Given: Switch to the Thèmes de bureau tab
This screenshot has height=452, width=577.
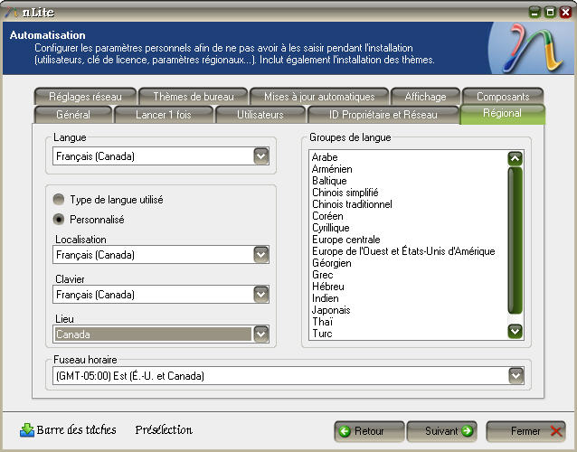Looking at the screenshot, I should [194, 97].
